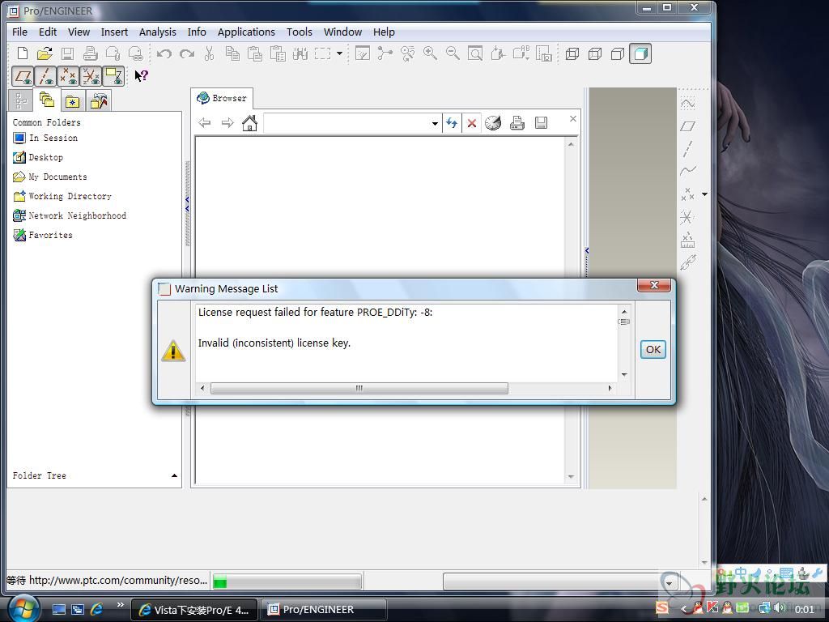Select the Wireframe display icon

572,53
